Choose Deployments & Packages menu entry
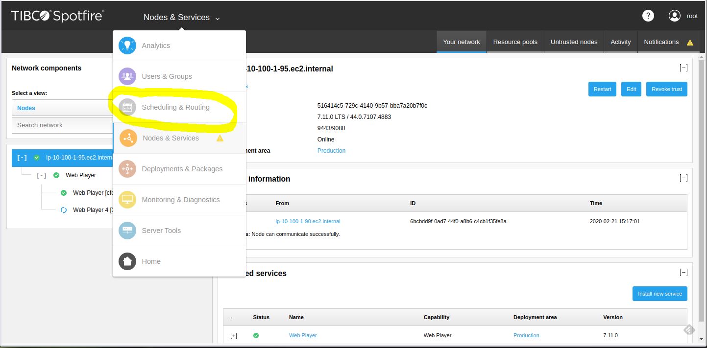Viewport: 707px width, 348px height. tap(179, 169)
